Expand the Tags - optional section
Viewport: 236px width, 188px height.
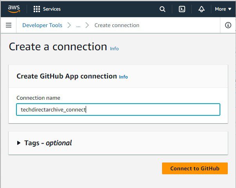click(19, 143)
